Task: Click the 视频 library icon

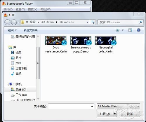Action: (13, 53)
